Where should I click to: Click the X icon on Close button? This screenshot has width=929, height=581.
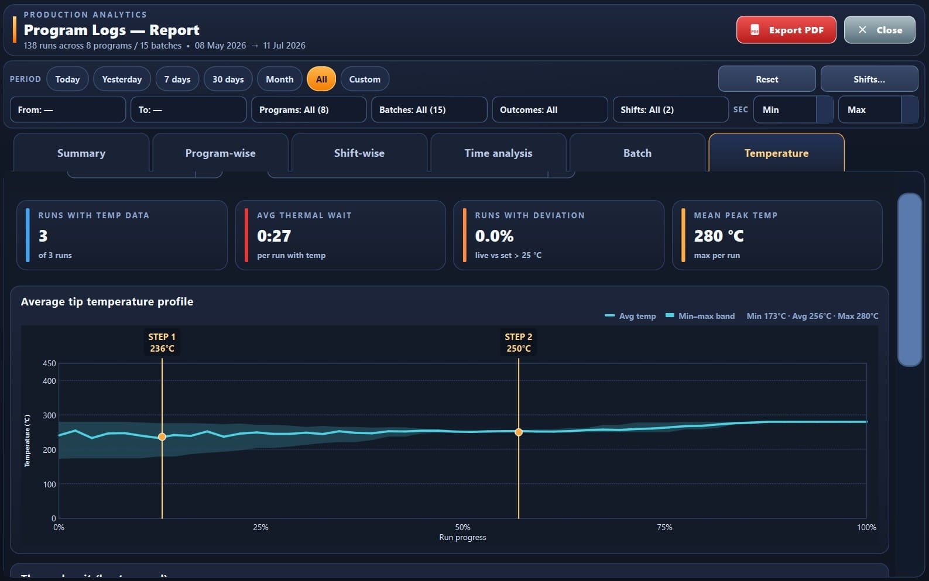click(x=862, y=30)
